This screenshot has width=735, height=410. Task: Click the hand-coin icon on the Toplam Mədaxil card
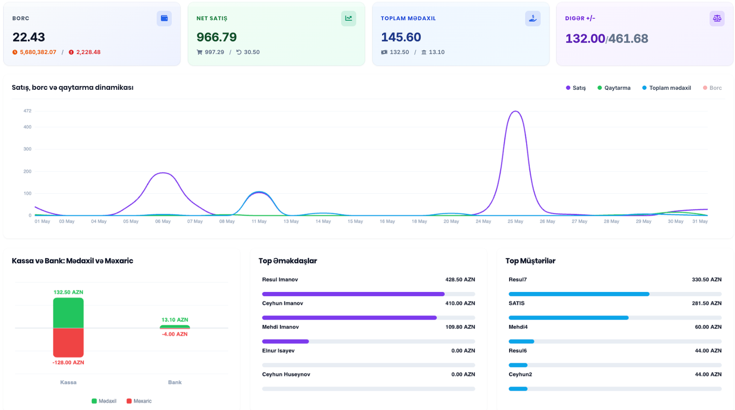coord(533,18)
